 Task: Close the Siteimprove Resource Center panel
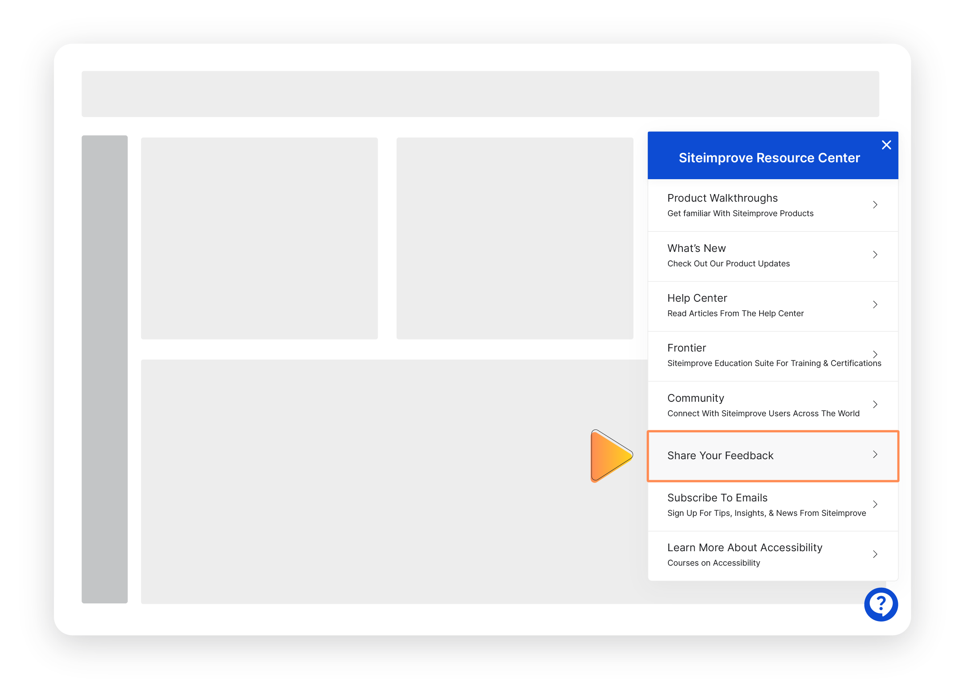point(887,145)
